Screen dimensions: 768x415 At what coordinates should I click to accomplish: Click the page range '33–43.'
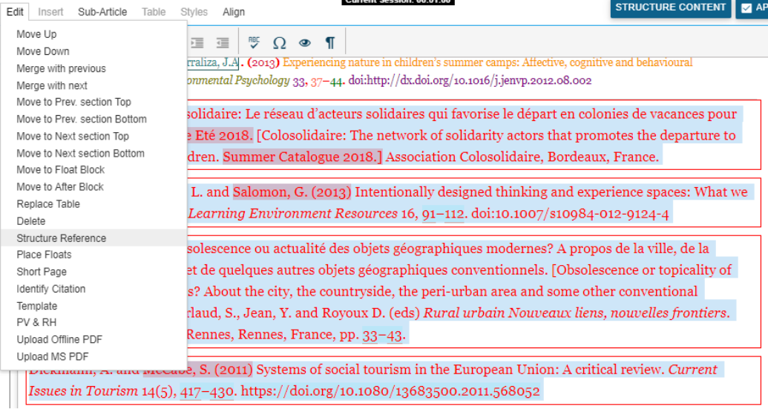(x=384, y=335)
